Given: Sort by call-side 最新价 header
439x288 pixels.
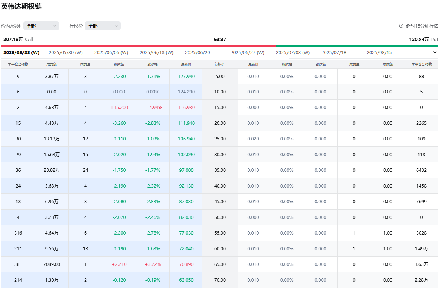Looking at the screenshot, I should 186,64.
